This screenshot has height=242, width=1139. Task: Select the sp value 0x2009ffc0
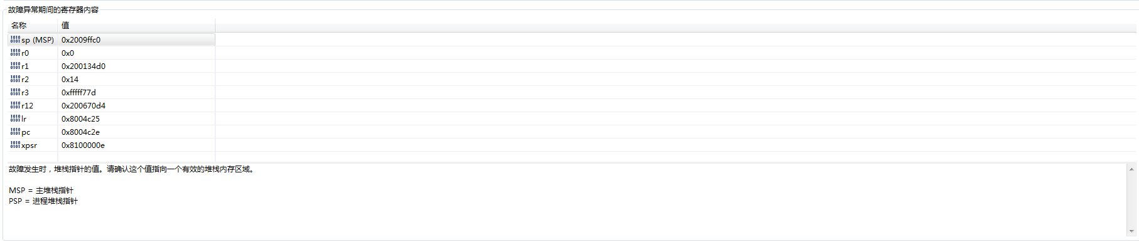click(81, 39)
